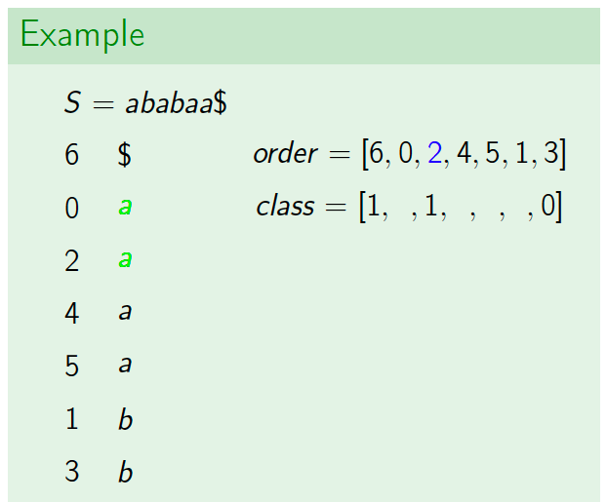The image size is (607, 502).
Task: Click the 6 in order array
Action: click(377, 153)
